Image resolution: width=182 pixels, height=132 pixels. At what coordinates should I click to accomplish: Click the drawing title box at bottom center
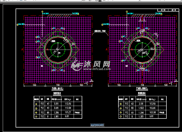point(98,125)
